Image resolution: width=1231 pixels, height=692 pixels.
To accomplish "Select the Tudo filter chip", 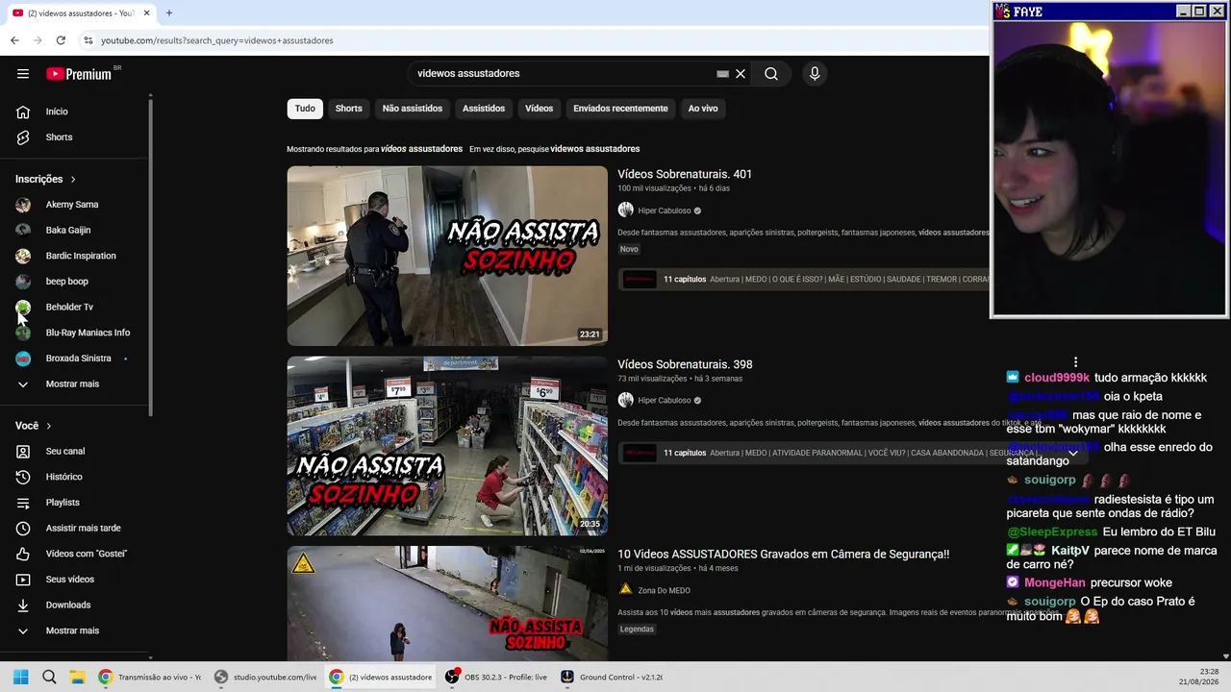I will [x=305, y=109].
